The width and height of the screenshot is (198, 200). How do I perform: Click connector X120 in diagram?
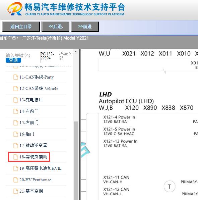pos(132,108)
